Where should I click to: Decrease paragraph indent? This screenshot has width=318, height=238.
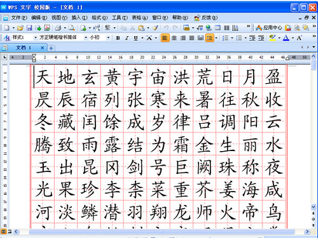(x=252, y=38)
